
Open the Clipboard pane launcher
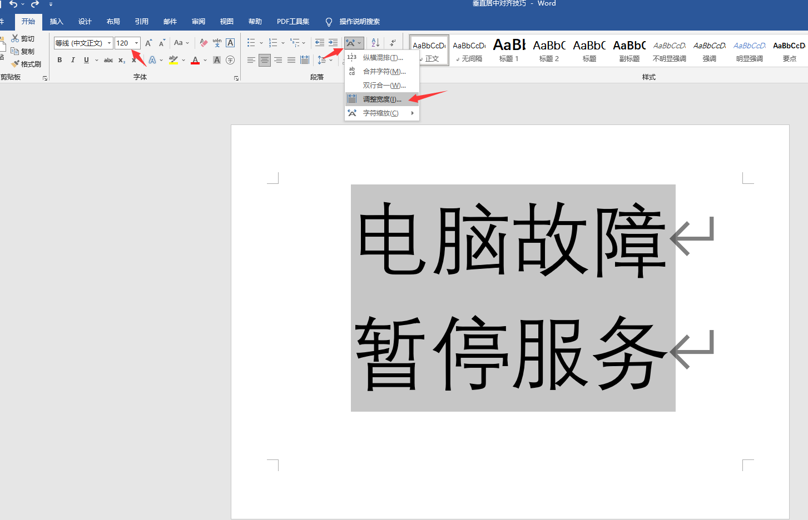(x=45, y=78)
